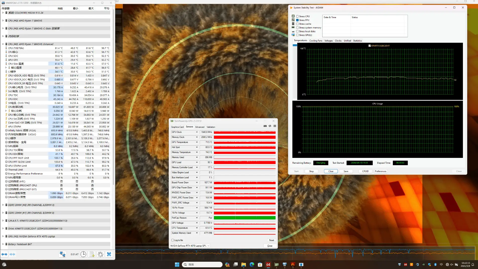
Task: Open HWiNFO sensor settings gear
Action: pyautogui.click(x=100, y=254)
